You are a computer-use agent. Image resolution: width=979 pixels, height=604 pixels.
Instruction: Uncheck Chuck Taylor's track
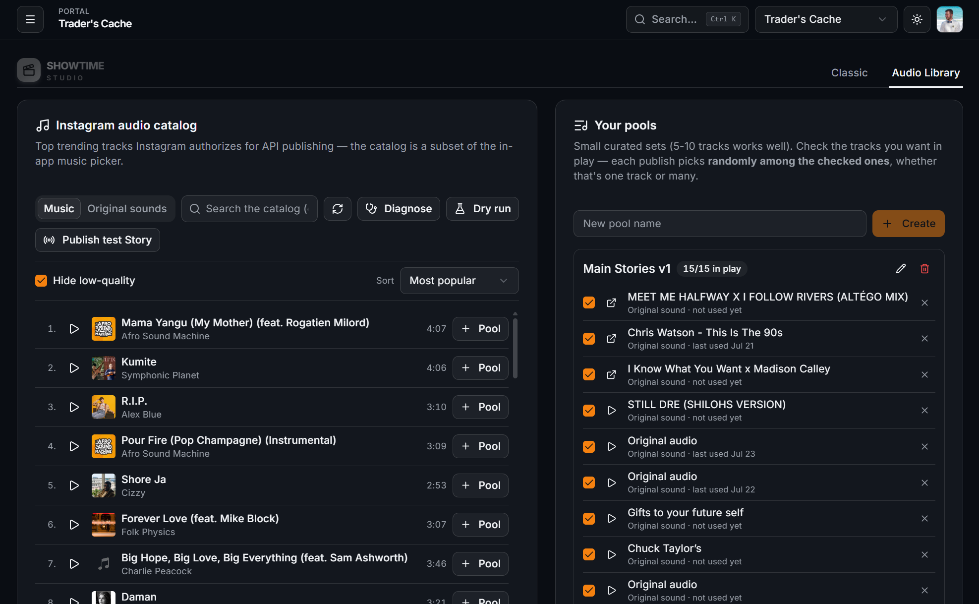pos(589,554)
